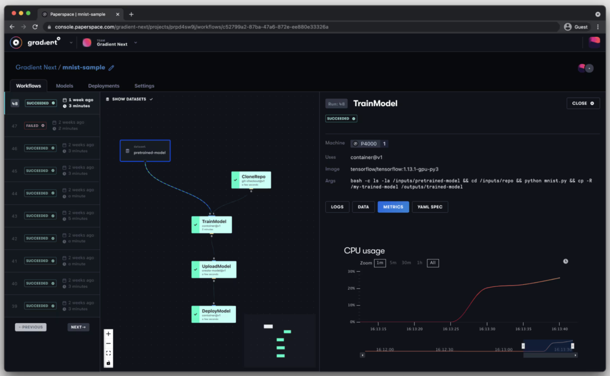Click the fit-to-view icon on the graph toolbar
Image resolution: width=610 pixels, height=376 pixels.
(108, 353)
